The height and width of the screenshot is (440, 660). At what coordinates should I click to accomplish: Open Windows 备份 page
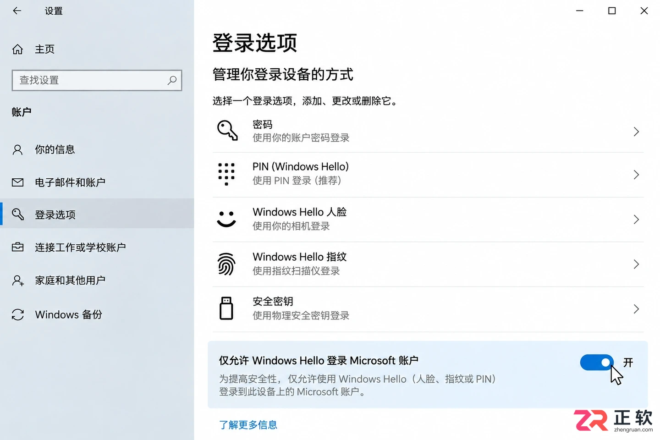pyautogui.click(x=69, y=314)
